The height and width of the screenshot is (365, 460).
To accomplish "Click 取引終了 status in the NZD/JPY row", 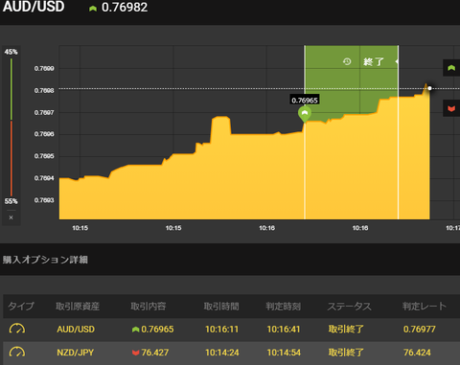I will (346, 353).
